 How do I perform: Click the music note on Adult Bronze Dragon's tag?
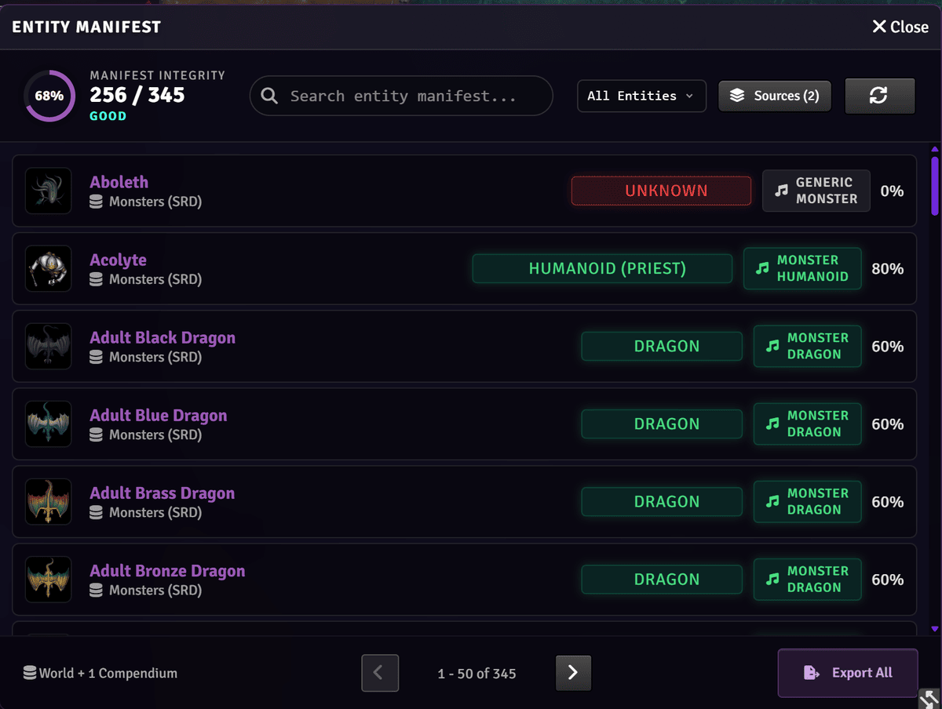pos(772,579)
